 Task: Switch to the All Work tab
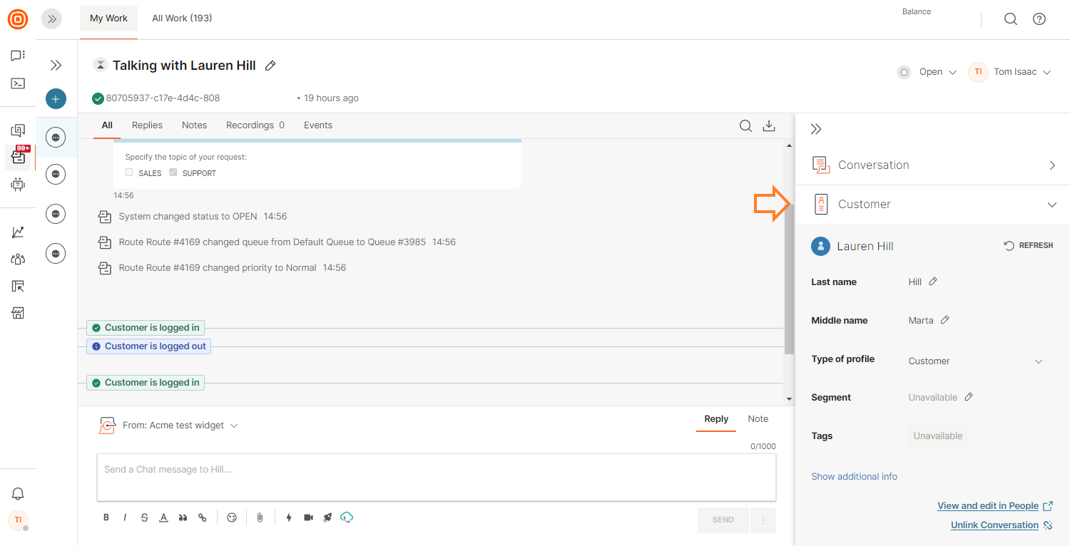tap(182, 19)
